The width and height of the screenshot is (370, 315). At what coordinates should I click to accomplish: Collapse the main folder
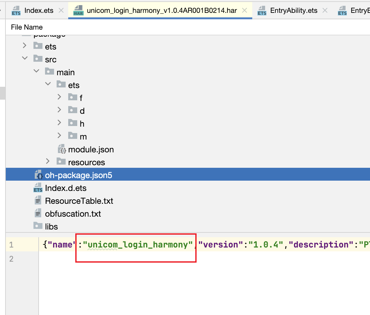36,71
